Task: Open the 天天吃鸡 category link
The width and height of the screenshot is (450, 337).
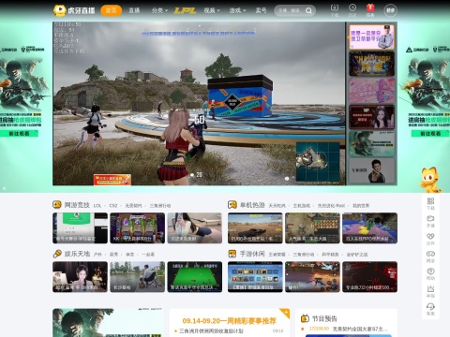Action: tap(277, 206)
